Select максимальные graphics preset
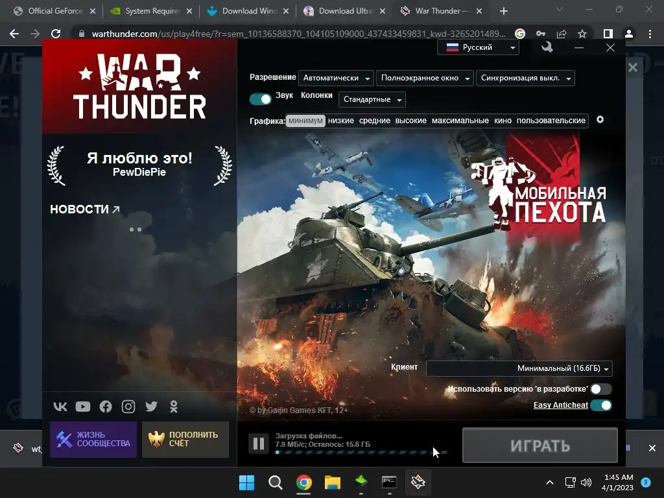664x498 pixels. tap(460, 121)
